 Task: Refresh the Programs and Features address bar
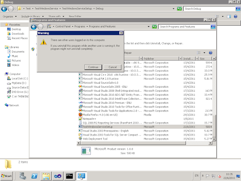pyautogui.click(x=154, y=27)
